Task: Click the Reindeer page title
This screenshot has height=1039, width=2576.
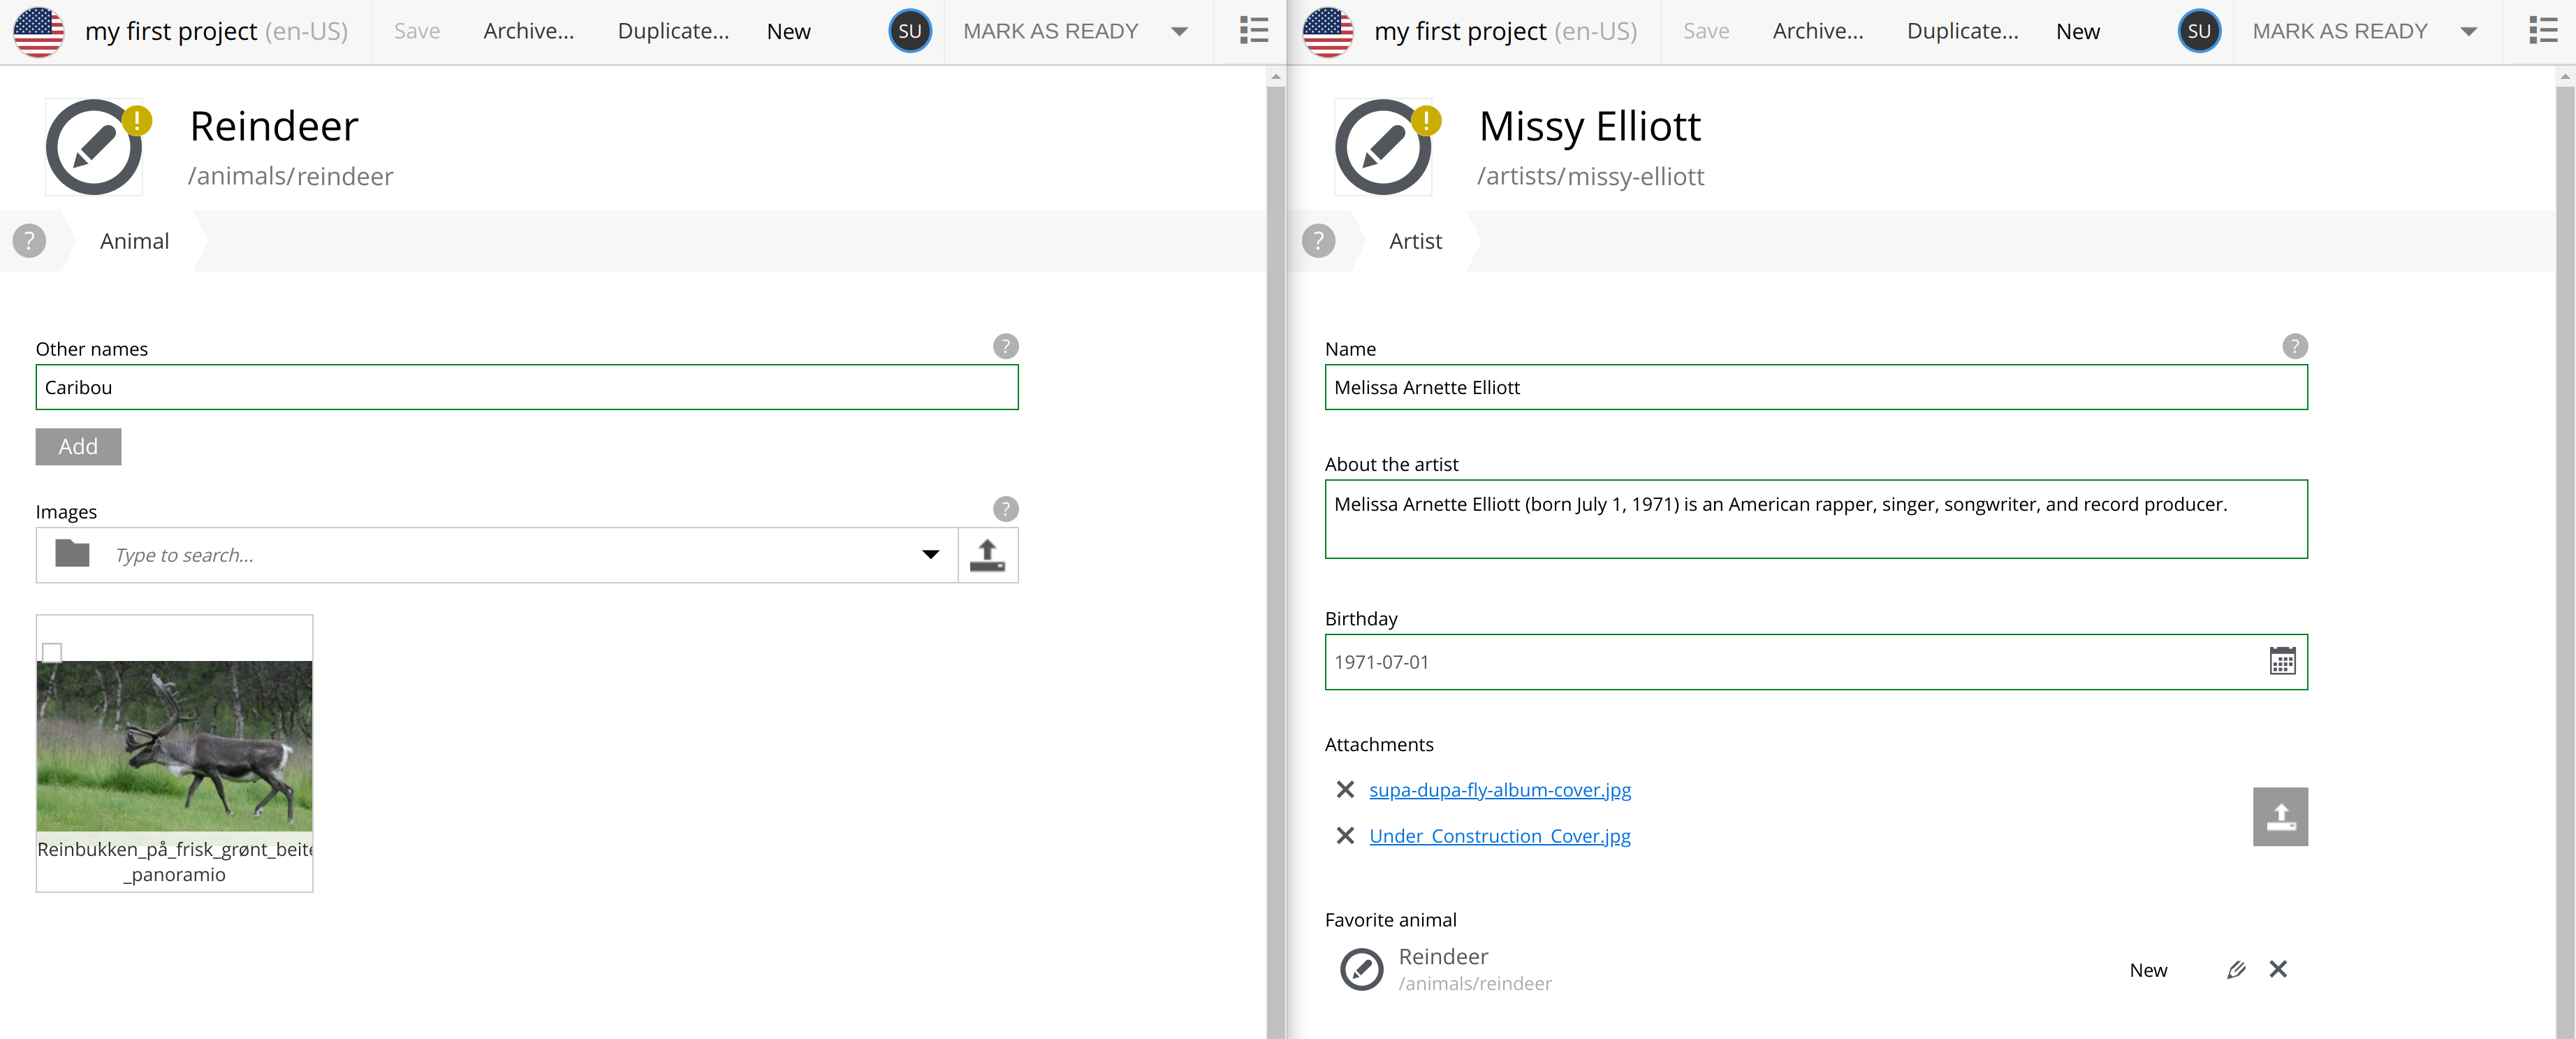Action: coord(274,126)
